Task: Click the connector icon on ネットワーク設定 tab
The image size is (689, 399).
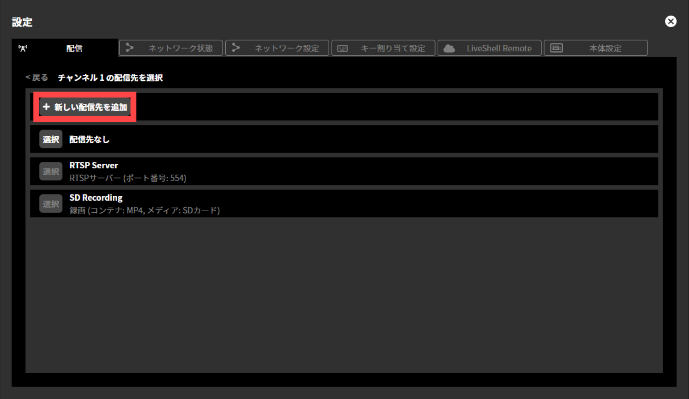Action: point(236,48)
